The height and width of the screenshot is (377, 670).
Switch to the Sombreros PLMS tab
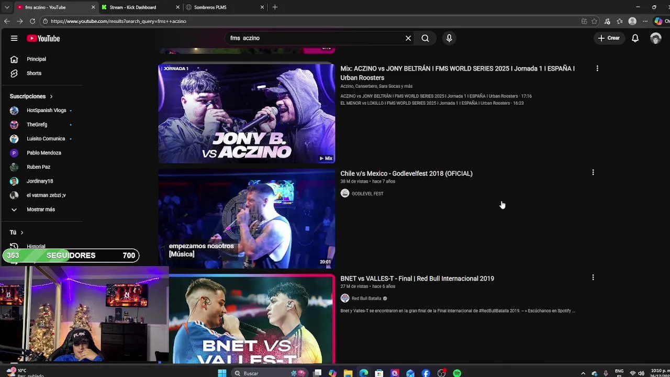click(x=210, y=7)
